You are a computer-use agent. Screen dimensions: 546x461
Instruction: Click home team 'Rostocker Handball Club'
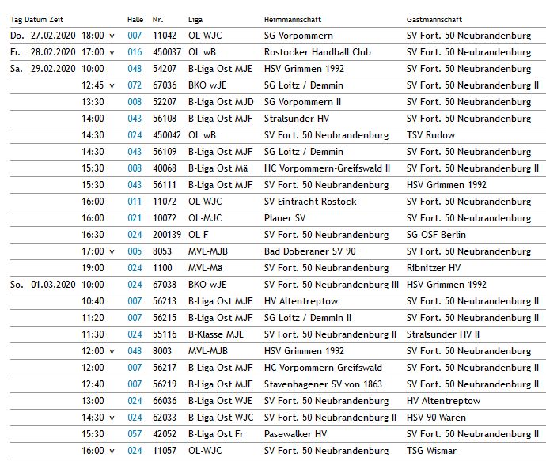point(317,52)
